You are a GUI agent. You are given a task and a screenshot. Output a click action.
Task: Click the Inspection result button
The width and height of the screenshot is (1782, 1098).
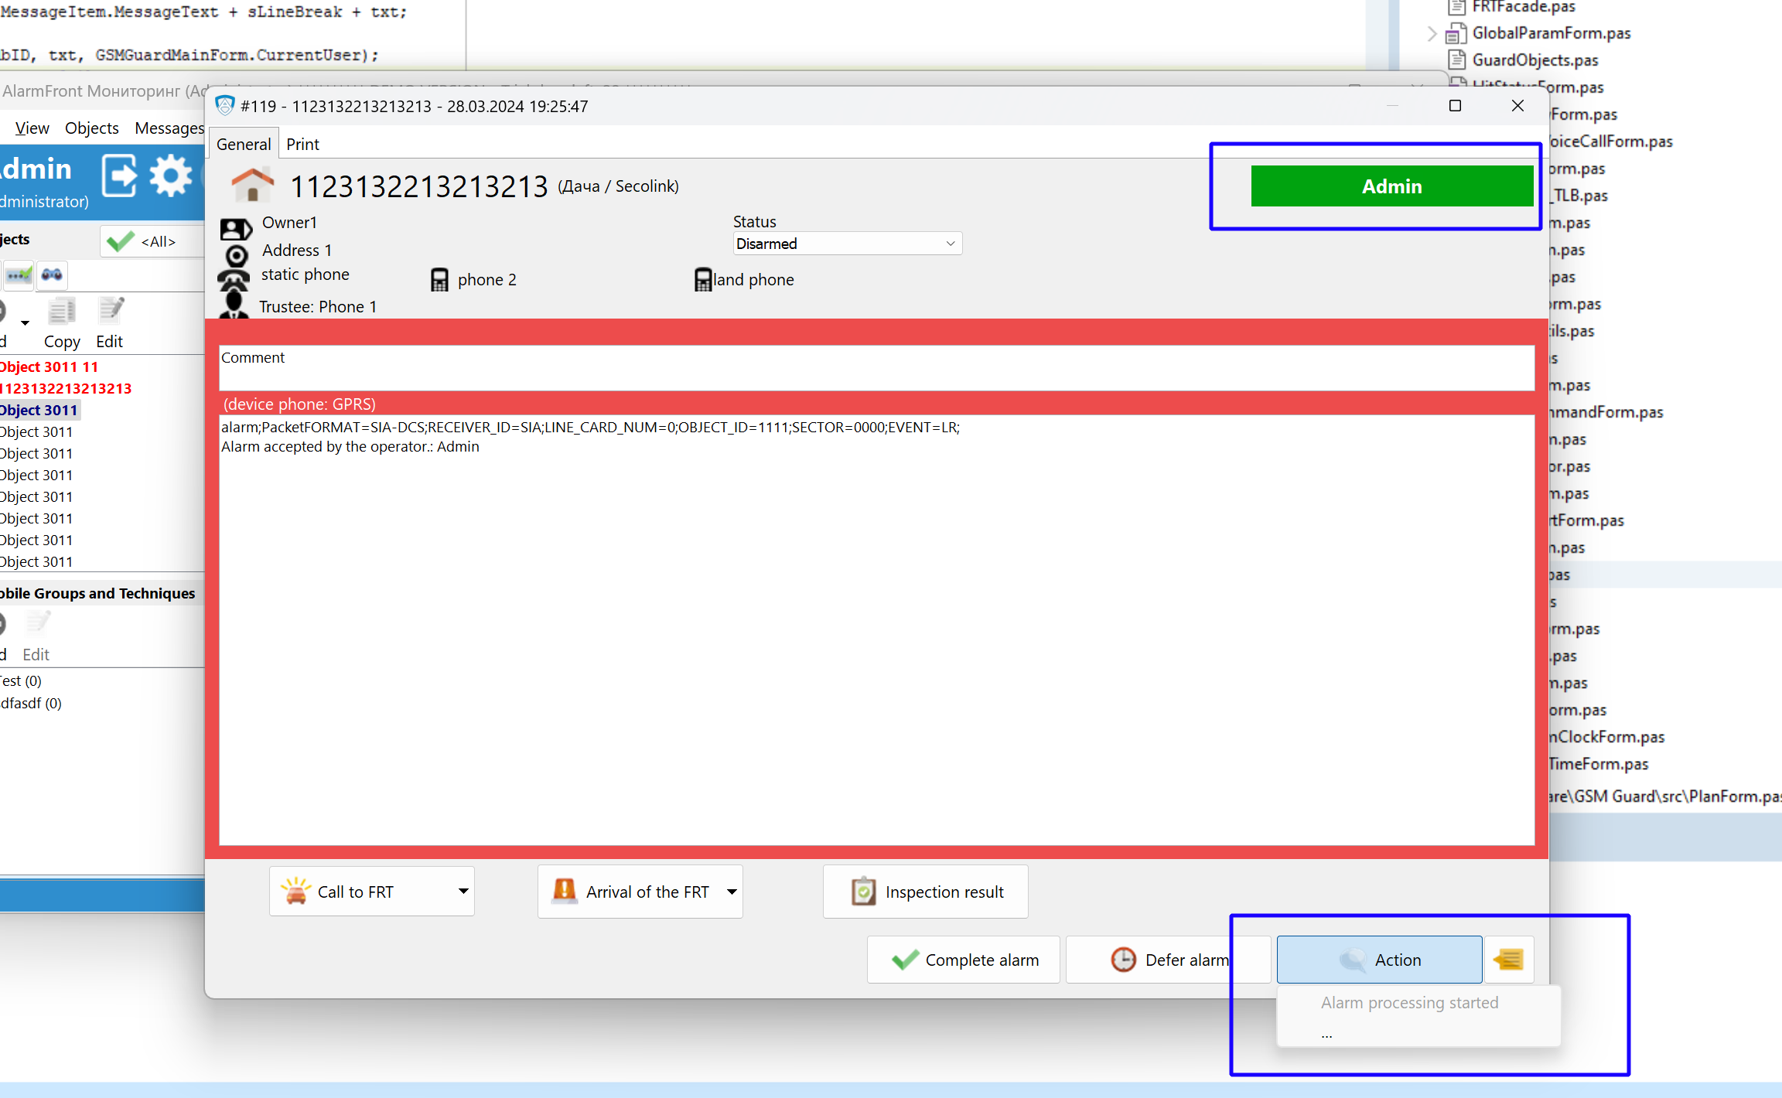[926, 892]
